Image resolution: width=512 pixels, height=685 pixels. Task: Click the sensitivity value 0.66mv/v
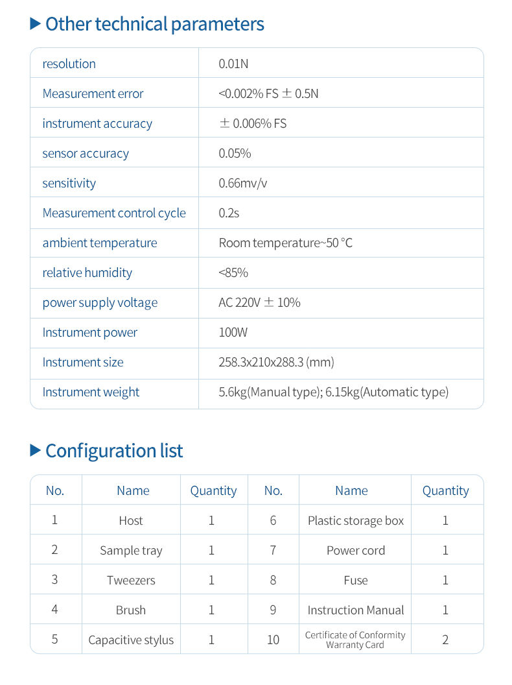[242, 183]
